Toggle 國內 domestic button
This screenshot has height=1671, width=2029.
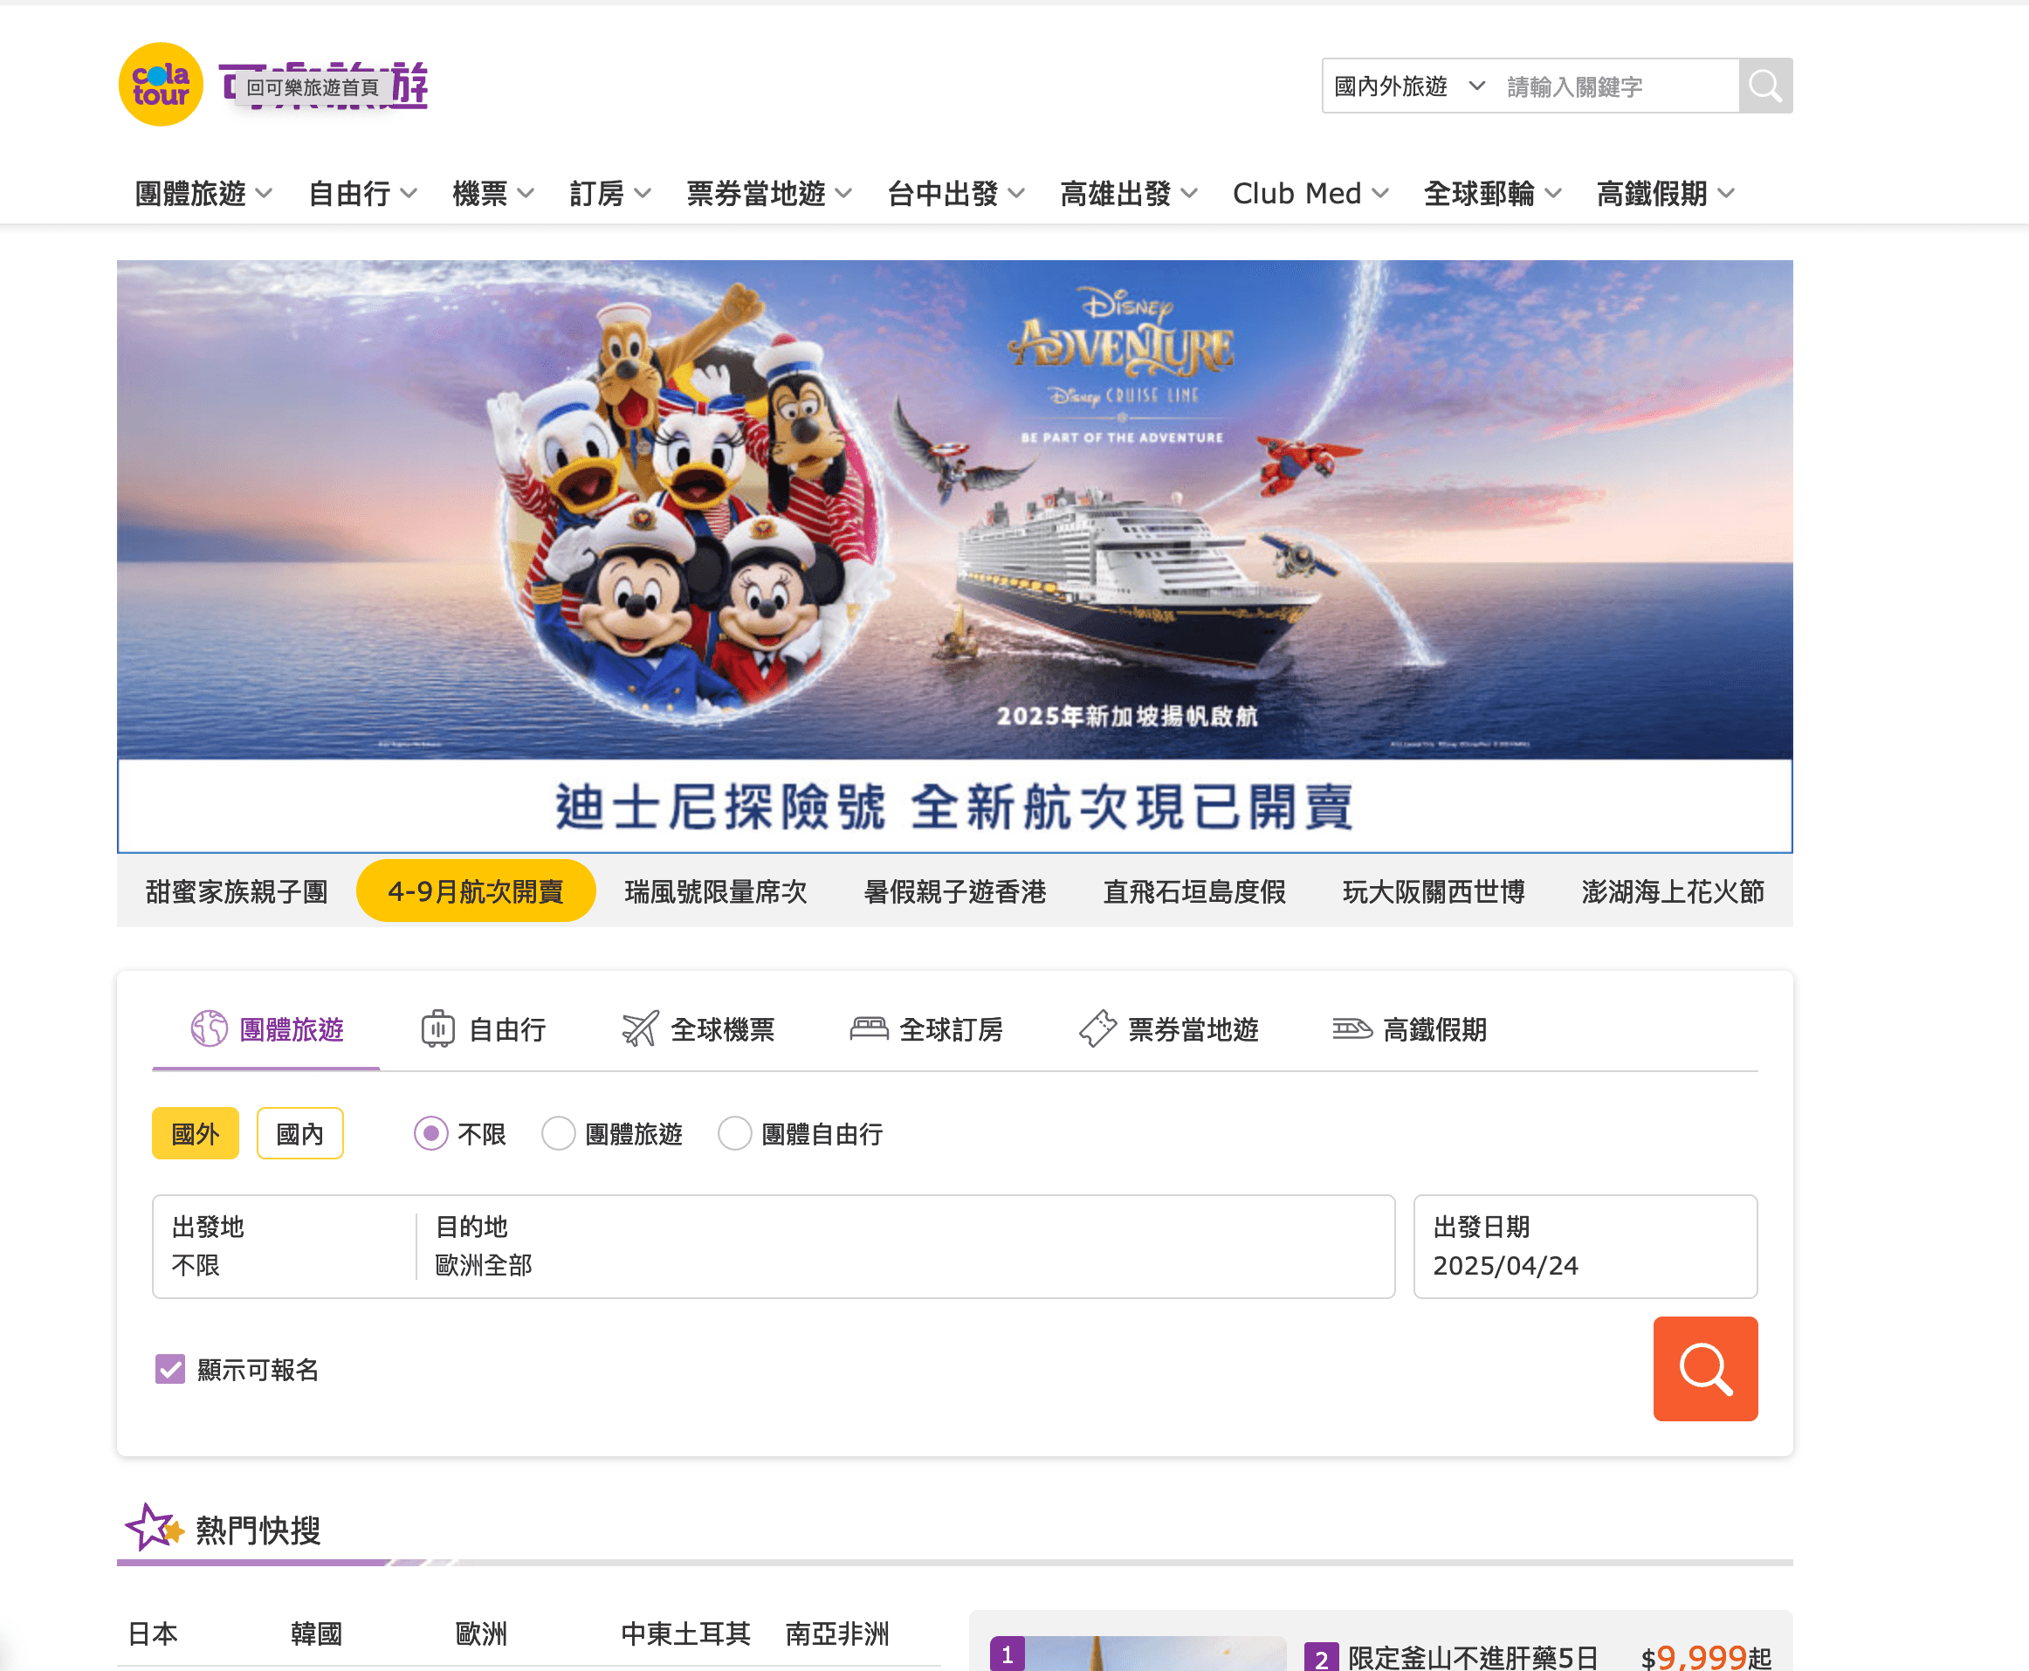click(300, 1133)
